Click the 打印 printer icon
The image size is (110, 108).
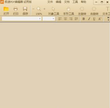pos(16,9)
